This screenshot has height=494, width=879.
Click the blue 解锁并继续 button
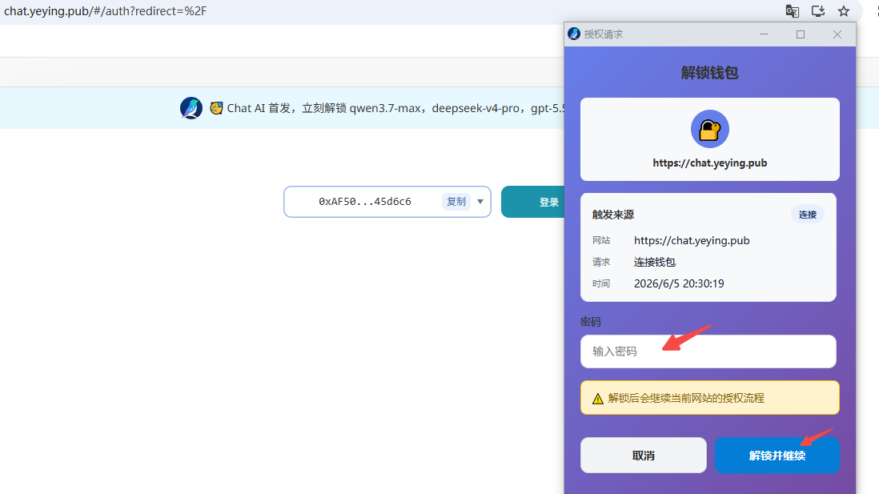[777, 456]
